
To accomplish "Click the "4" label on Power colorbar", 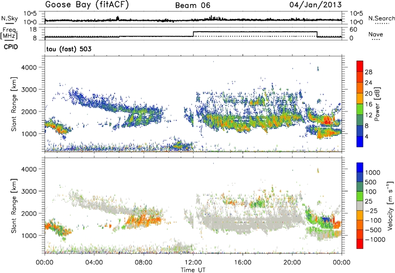I will 367,137.
